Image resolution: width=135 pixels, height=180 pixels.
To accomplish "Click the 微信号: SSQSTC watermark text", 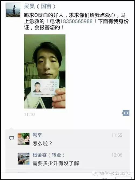I will point(115,173).
